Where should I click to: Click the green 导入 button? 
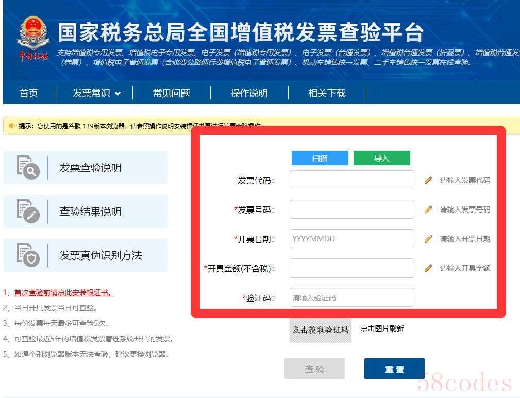[x=382, y=158]
